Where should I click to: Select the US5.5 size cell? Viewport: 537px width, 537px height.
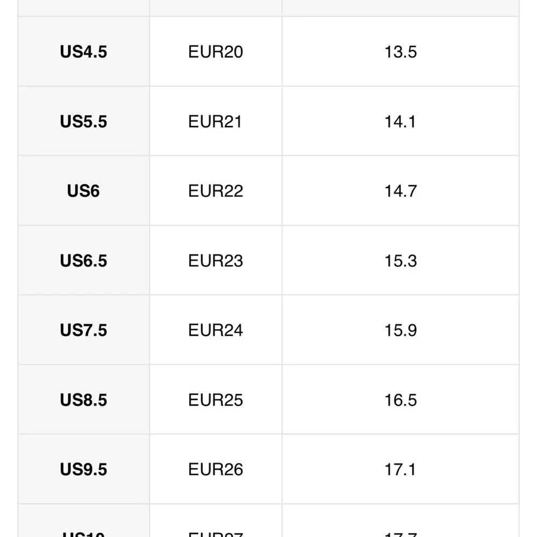[x=83, y=121]
